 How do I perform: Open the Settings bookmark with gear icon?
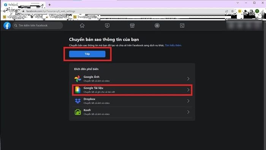tap(36, 17)
